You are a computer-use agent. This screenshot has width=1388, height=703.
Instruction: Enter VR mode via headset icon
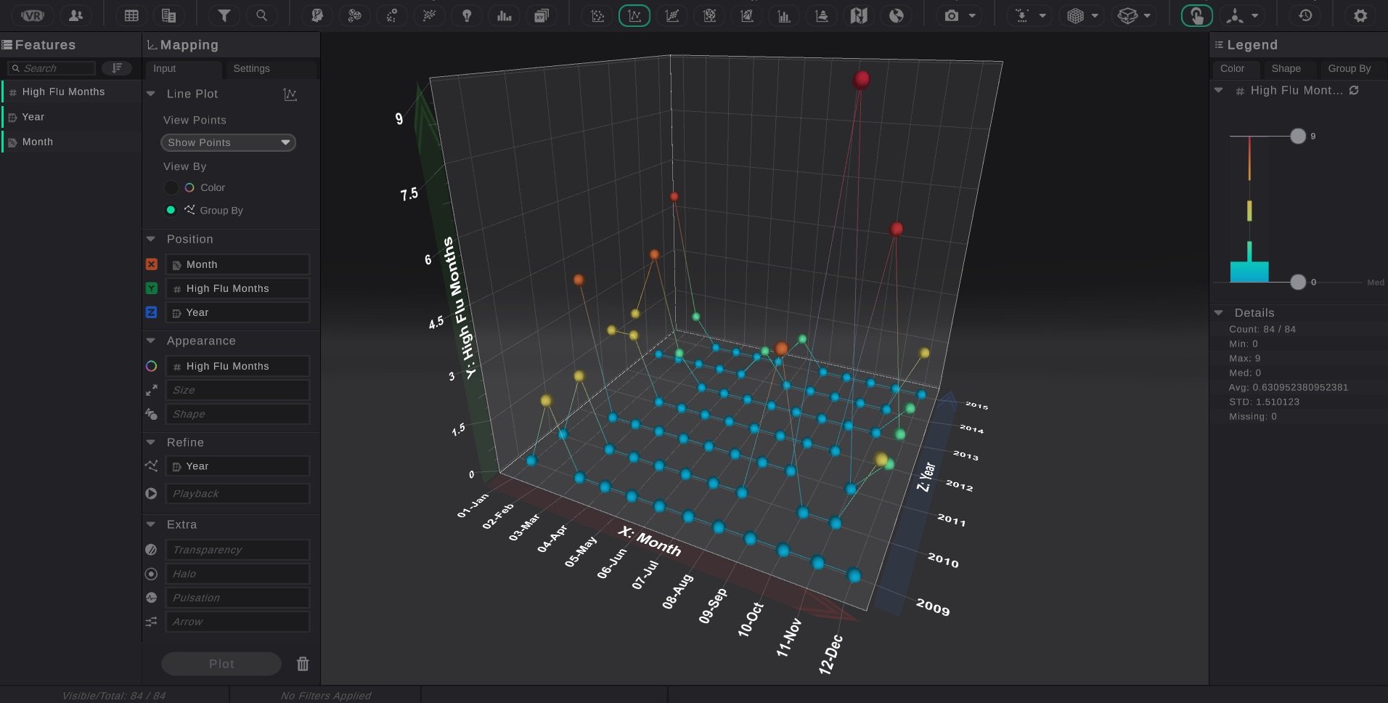pos(33,15)
